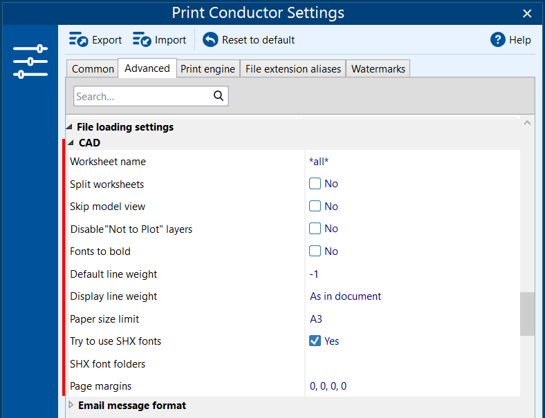Click the scroll up arrow

tap(527, 122)
